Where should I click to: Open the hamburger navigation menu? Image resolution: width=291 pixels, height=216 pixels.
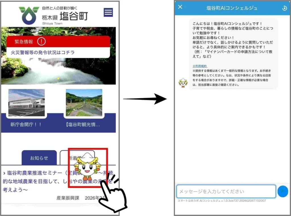(x=108, y=12)
